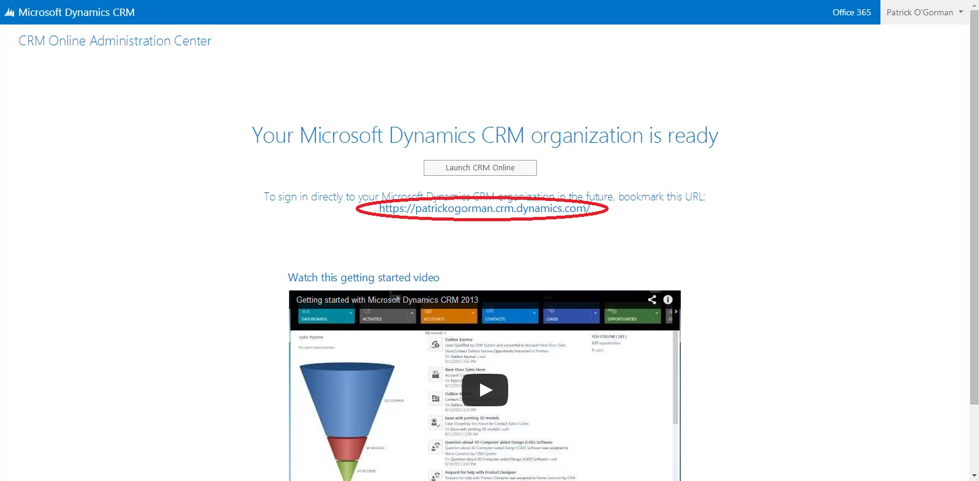
Task: Click the page scrollbar up arrow
Action: 974,5
